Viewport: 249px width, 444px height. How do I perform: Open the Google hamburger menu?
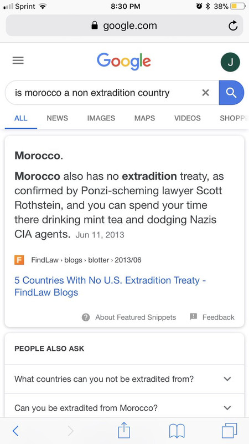point(18,60)
